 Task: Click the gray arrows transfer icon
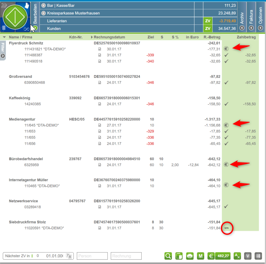258,256
